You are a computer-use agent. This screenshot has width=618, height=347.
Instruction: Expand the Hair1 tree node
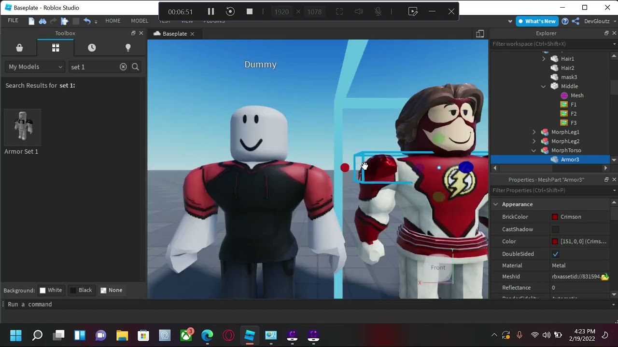point(544,59)
